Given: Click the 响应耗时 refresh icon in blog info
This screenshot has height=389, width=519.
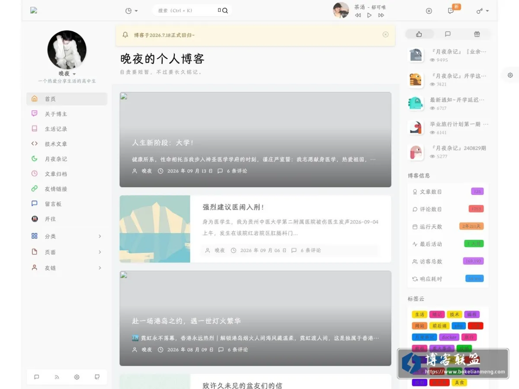Looking at the screenshot, I should click(x=415, y=279).
